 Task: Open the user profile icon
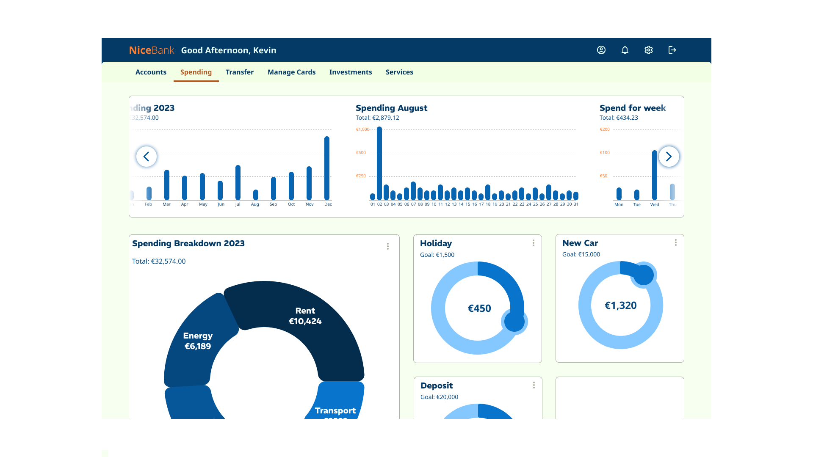tap(601, 50)
